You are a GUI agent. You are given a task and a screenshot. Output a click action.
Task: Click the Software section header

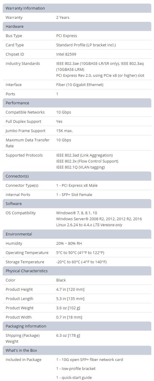(x=77, y=203)
